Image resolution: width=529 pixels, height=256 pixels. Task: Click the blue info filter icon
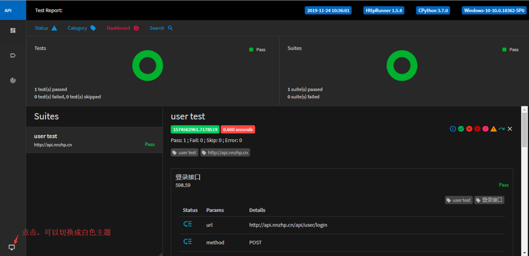(x=453, y=129)
